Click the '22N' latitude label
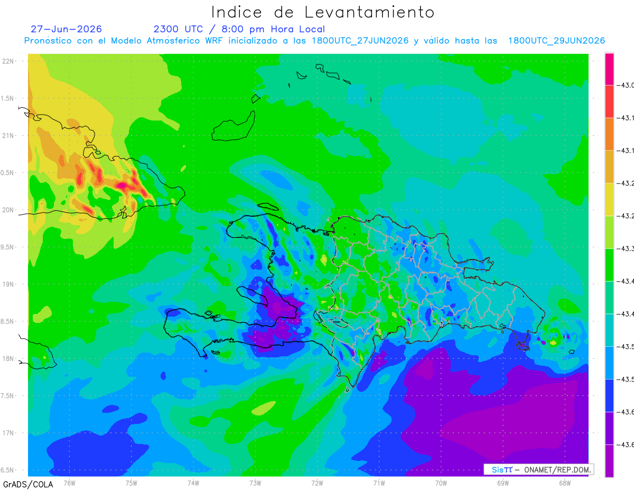The height and width of the screenshot is (490, 634). (8, 61)
